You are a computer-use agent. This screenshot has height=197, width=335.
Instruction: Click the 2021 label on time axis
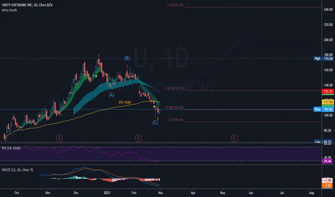tap(107, 193)
